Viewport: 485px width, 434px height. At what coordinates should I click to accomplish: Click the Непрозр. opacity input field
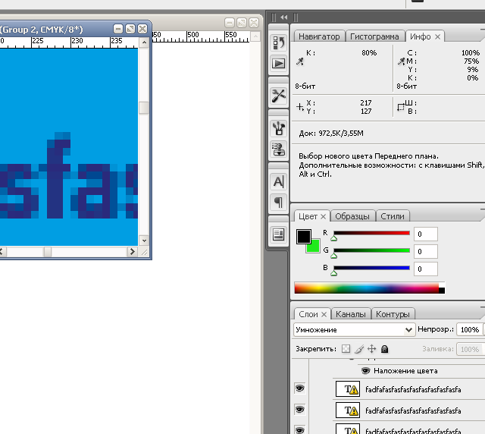(469, 329)
